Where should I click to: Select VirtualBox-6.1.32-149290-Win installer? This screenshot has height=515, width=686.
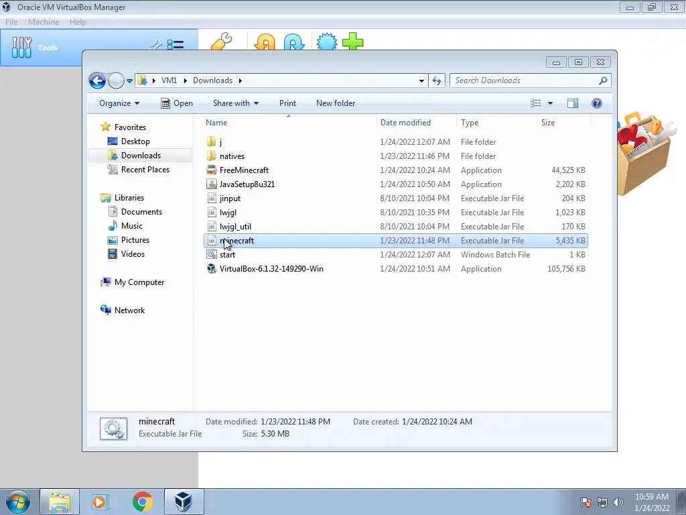click(395, 269)
